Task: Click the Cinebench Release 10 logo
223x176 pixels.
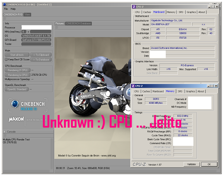Action: 28,105
